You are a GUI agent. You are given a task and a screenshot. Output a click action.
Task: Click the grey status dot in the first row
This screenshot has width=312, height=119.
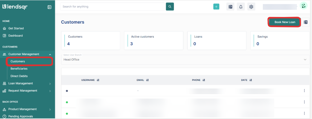[67, 91]
